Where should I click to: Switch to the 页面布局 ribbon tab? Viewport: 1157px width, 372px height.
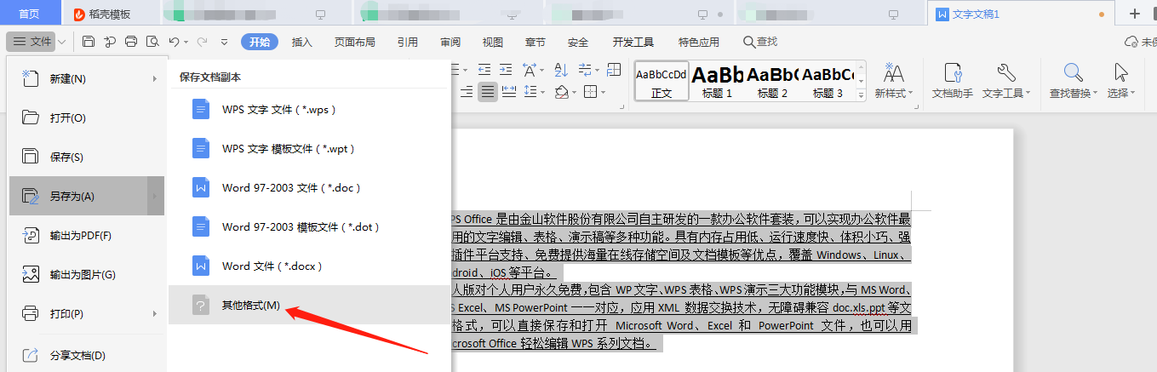(x=355, y=42)
